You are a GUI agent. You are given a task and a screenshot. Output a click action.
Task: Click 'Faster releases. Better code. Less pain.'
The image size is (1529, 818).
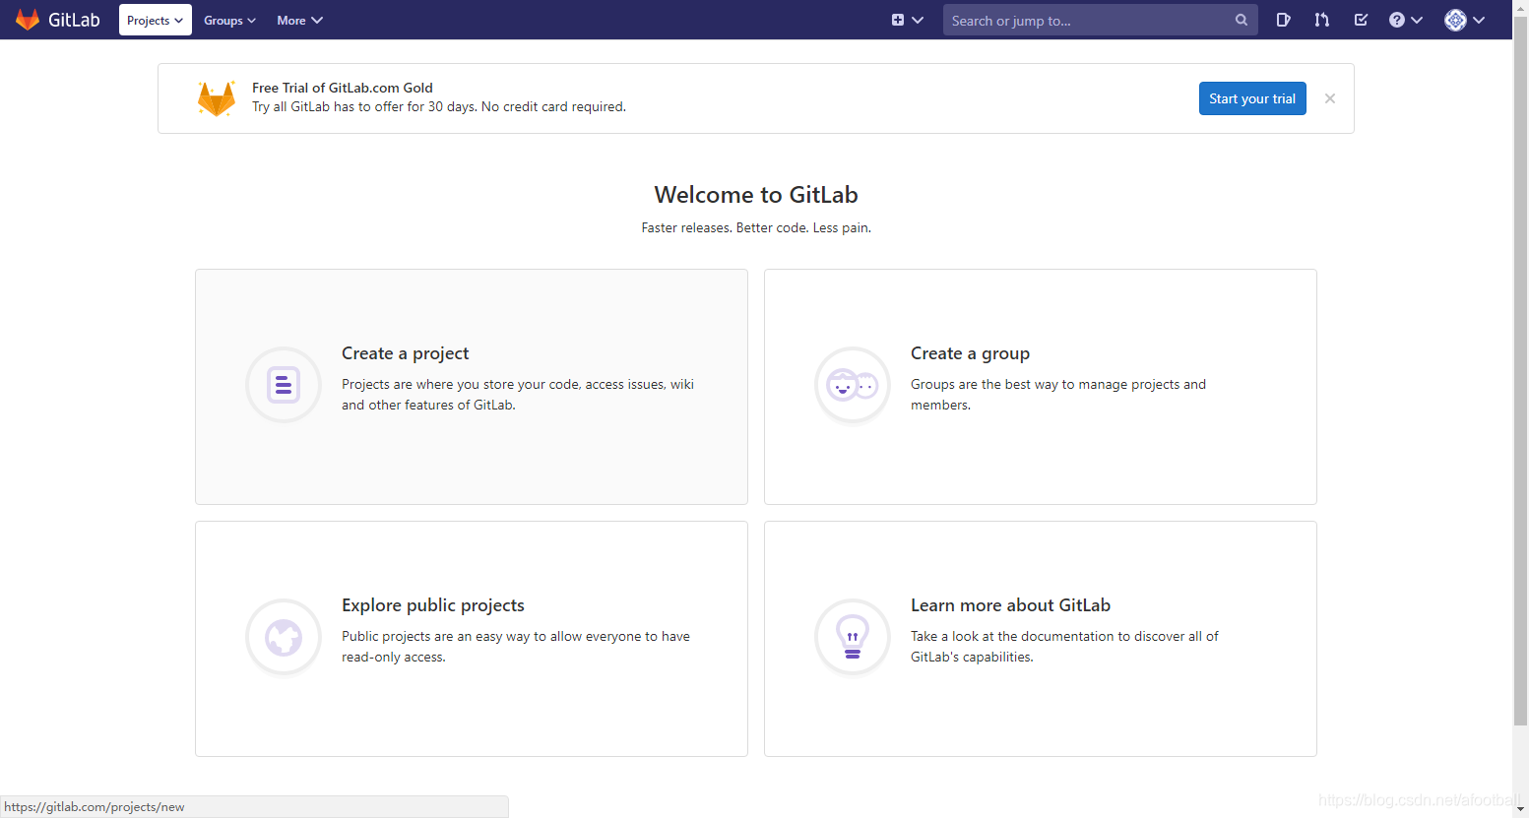pos(756,227)
